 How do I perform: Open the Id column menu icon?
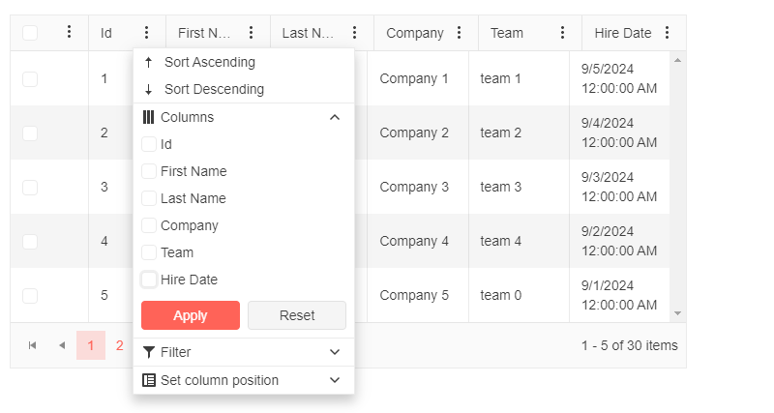[147, 33]
